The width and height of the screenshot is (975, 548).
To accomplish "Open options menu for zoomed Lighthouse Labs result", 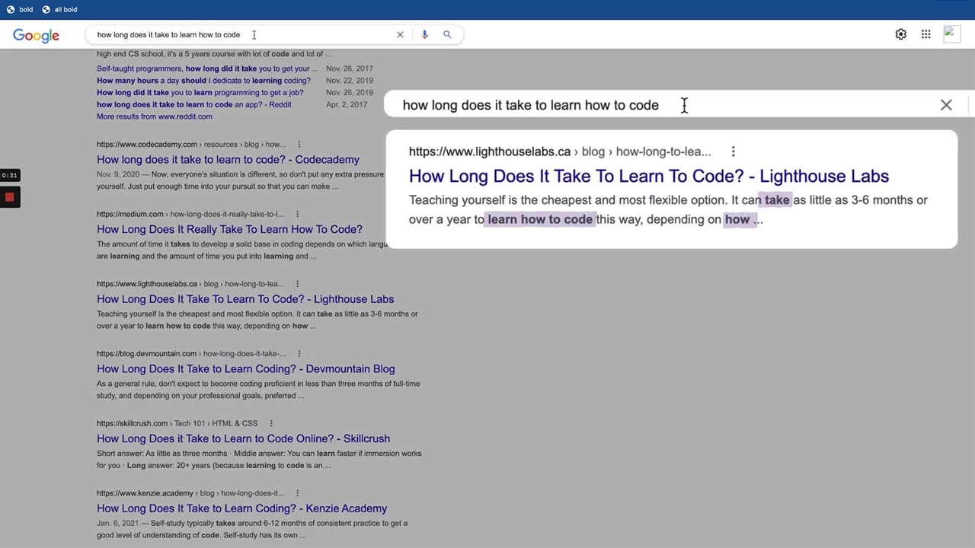I will coord(733,151).
